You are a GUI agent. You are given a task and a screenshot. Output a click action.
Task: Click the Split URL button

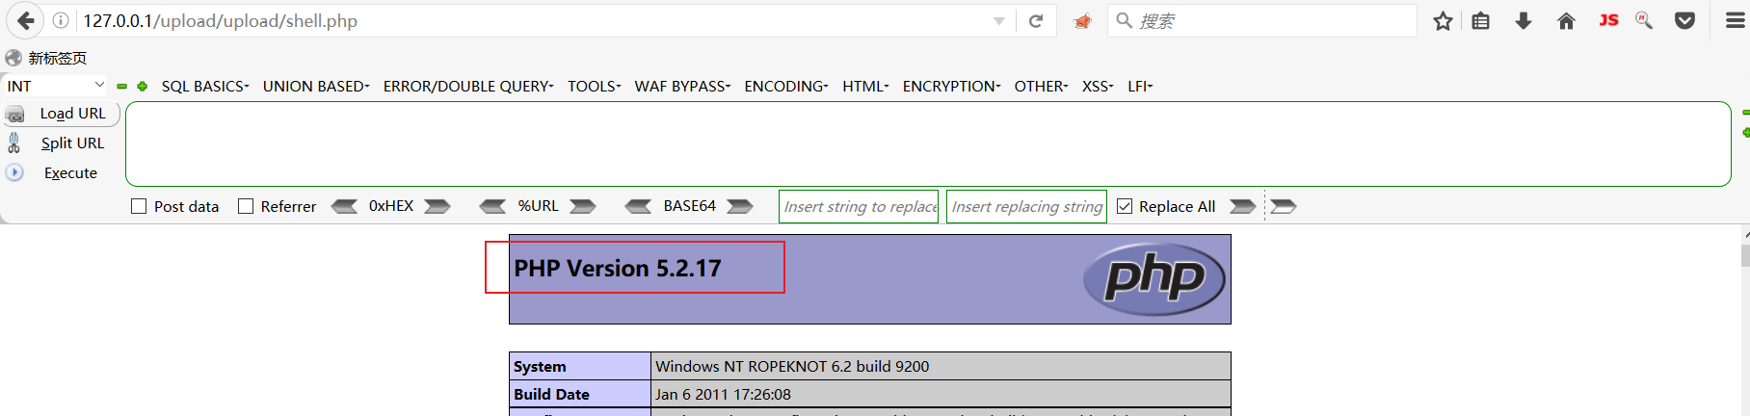(x=60, y=143)
